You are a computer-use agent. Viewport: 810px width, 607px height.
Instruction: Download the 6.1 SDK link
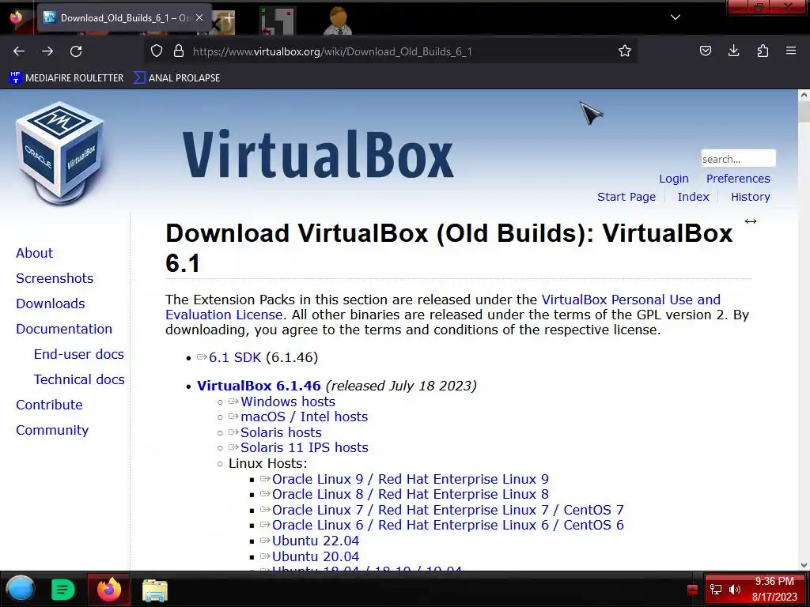pyautogui.click(x=235, y=358)
